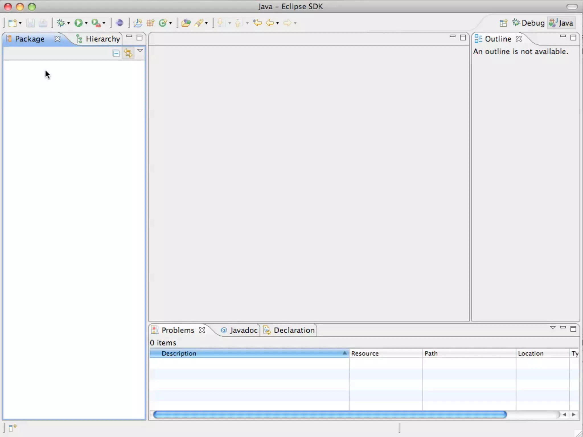The width and height of the screenshot is (583, 437).
Task: Click the Forward navigation arrow
Action: 288,23
